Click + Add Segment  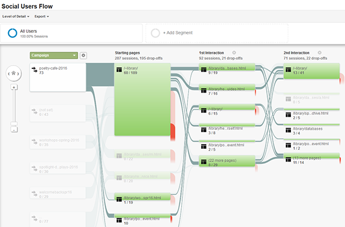tap(178, 33)
